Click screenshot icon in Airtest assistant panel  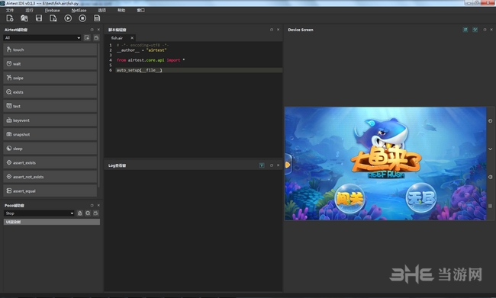click(96, 38)
